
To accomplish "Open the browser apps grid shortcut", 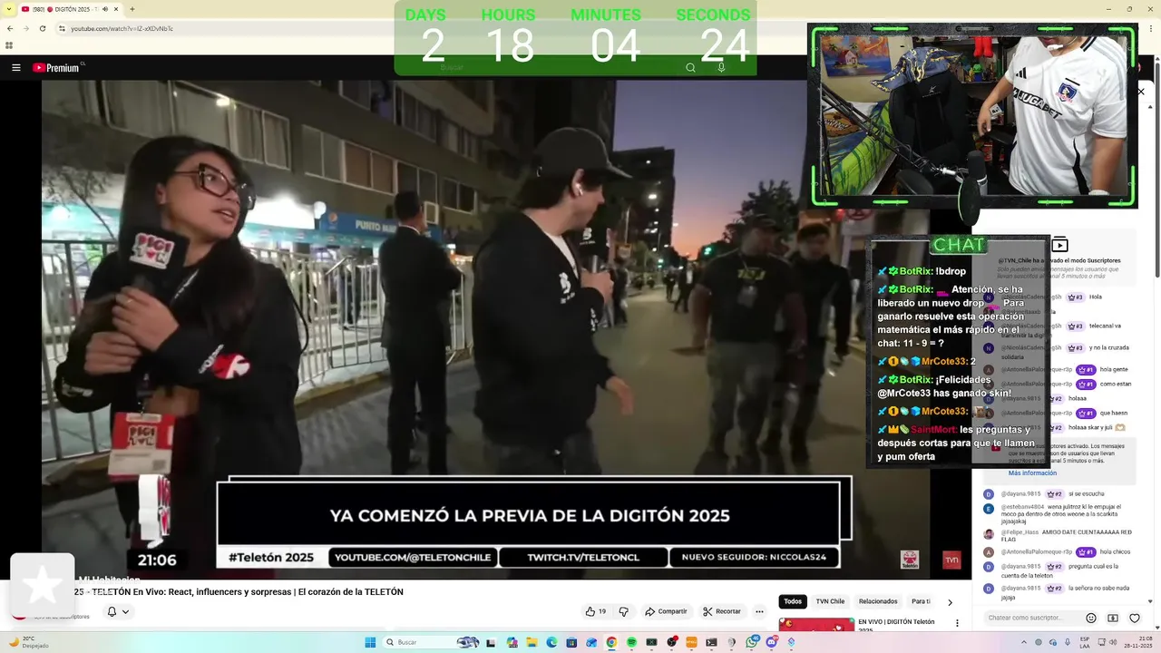I will point(9,44).
